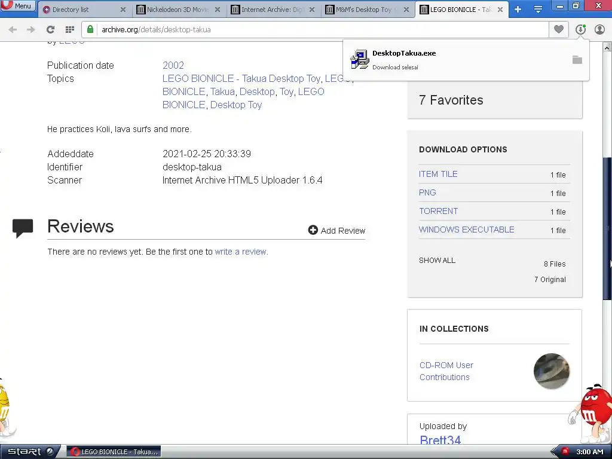Click SHOW ALL download files
Viewport: 612px width, 459px height.
[x=437, y=261]
